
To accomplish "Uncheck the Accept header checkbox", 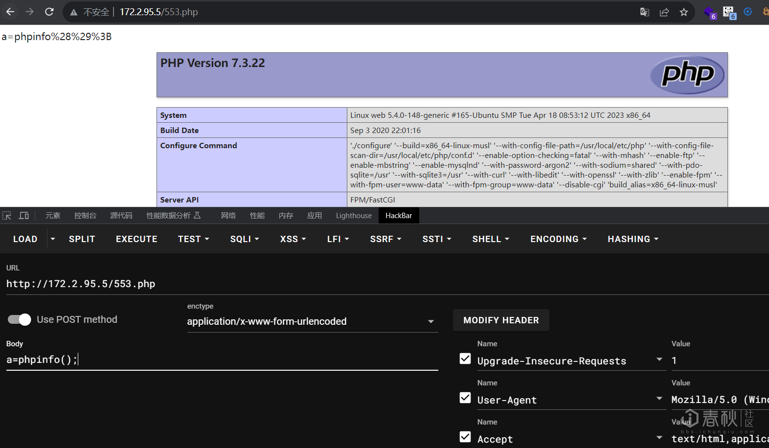I will click(x=465, y=437).
